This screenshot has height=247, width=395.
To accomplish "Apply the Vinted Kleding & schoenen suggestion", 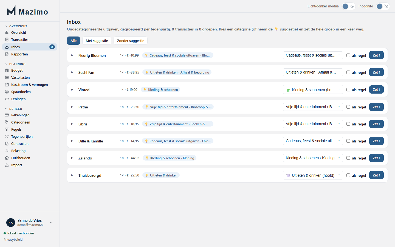I will point(160,89).
